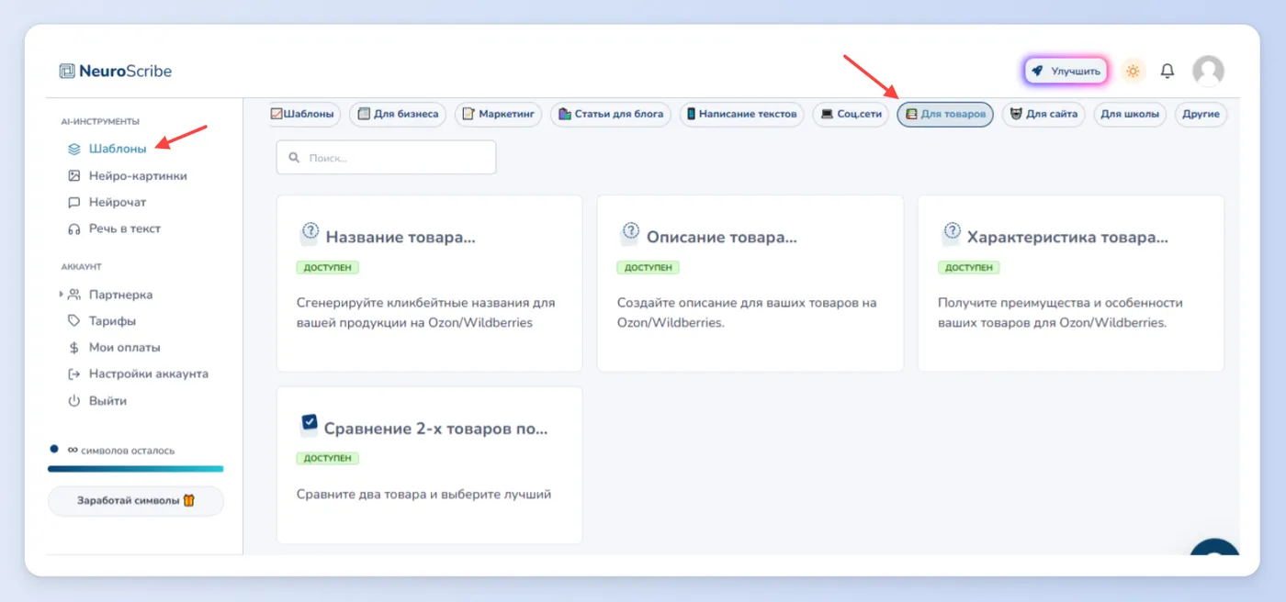Click the power icon beside Выйти
Image resolution: width=1286 pixels, height=602 pixels.
coord(74,401)
